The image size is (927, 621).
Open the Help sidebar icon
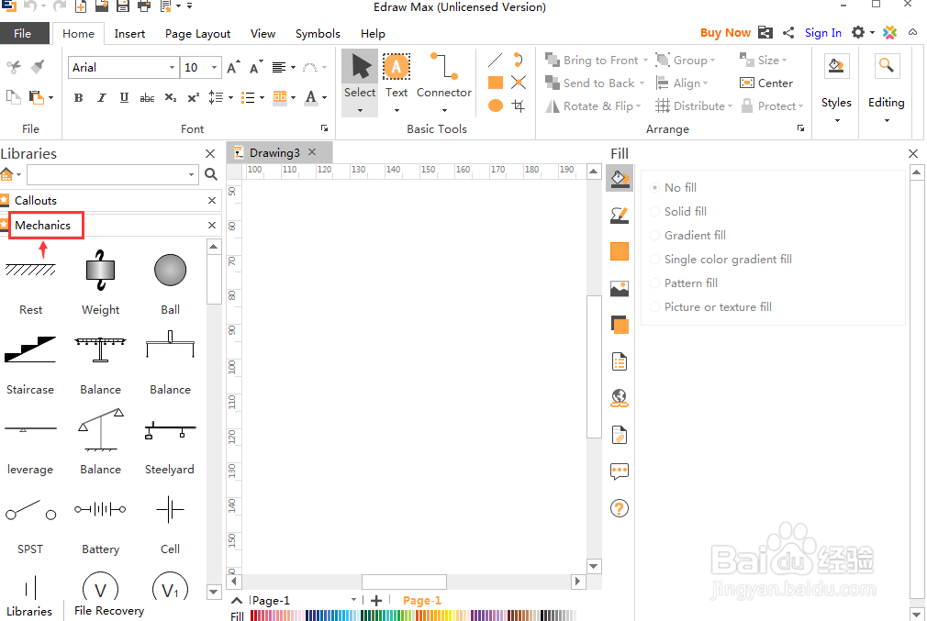point(619,508)
